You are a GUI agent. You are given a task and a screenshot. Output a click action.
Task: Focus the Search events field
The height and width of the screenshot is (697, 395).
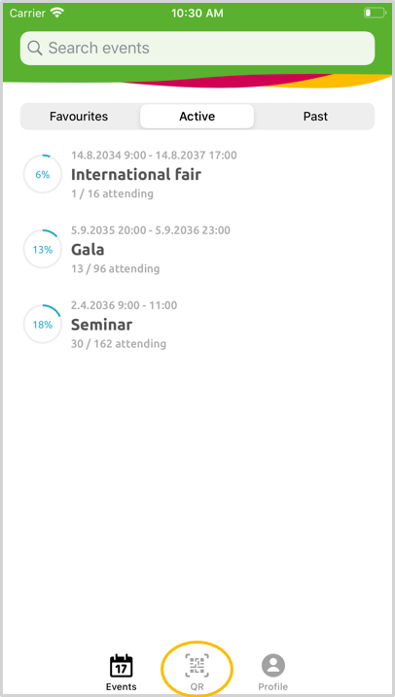(x=197, y=48)
